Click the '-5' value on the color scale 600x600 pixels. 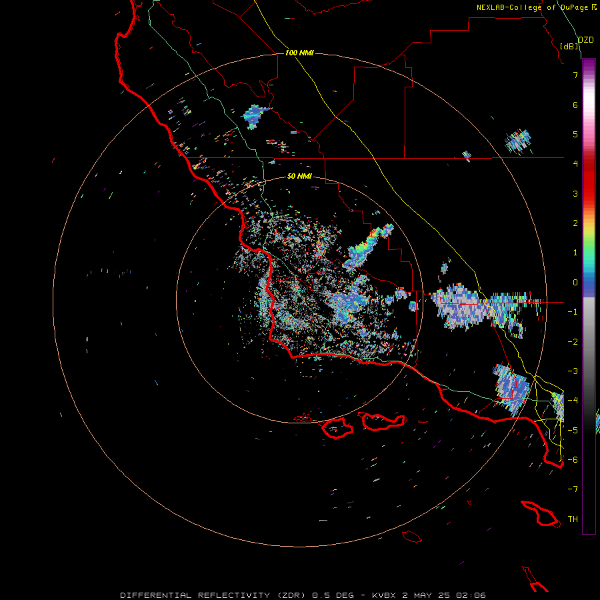[573, 430]
